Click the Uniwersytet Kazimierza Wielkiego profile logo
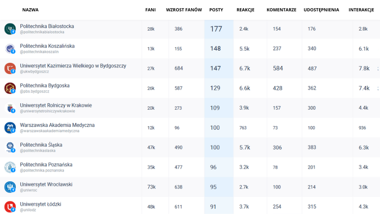Screen dimensions: 380x214 tap(9, 68)
